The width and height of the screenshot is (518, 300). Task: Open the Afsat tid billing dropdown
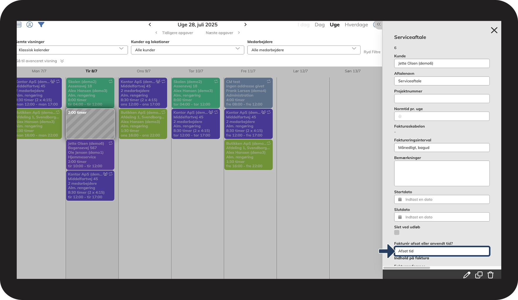coord(442,251)
